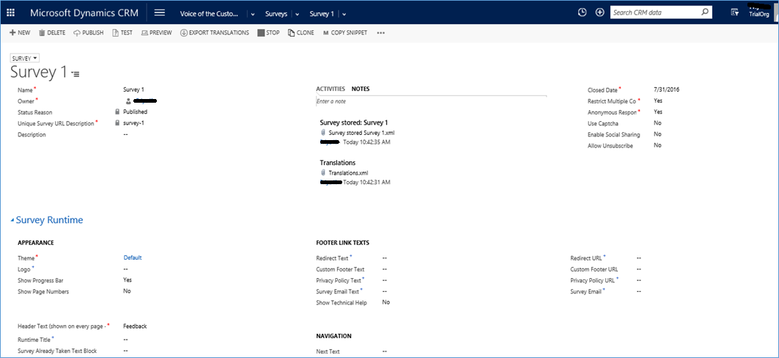Click NEW in command bar
The height and width of the screenshot is (358, 779).
[x=20, y=33]
